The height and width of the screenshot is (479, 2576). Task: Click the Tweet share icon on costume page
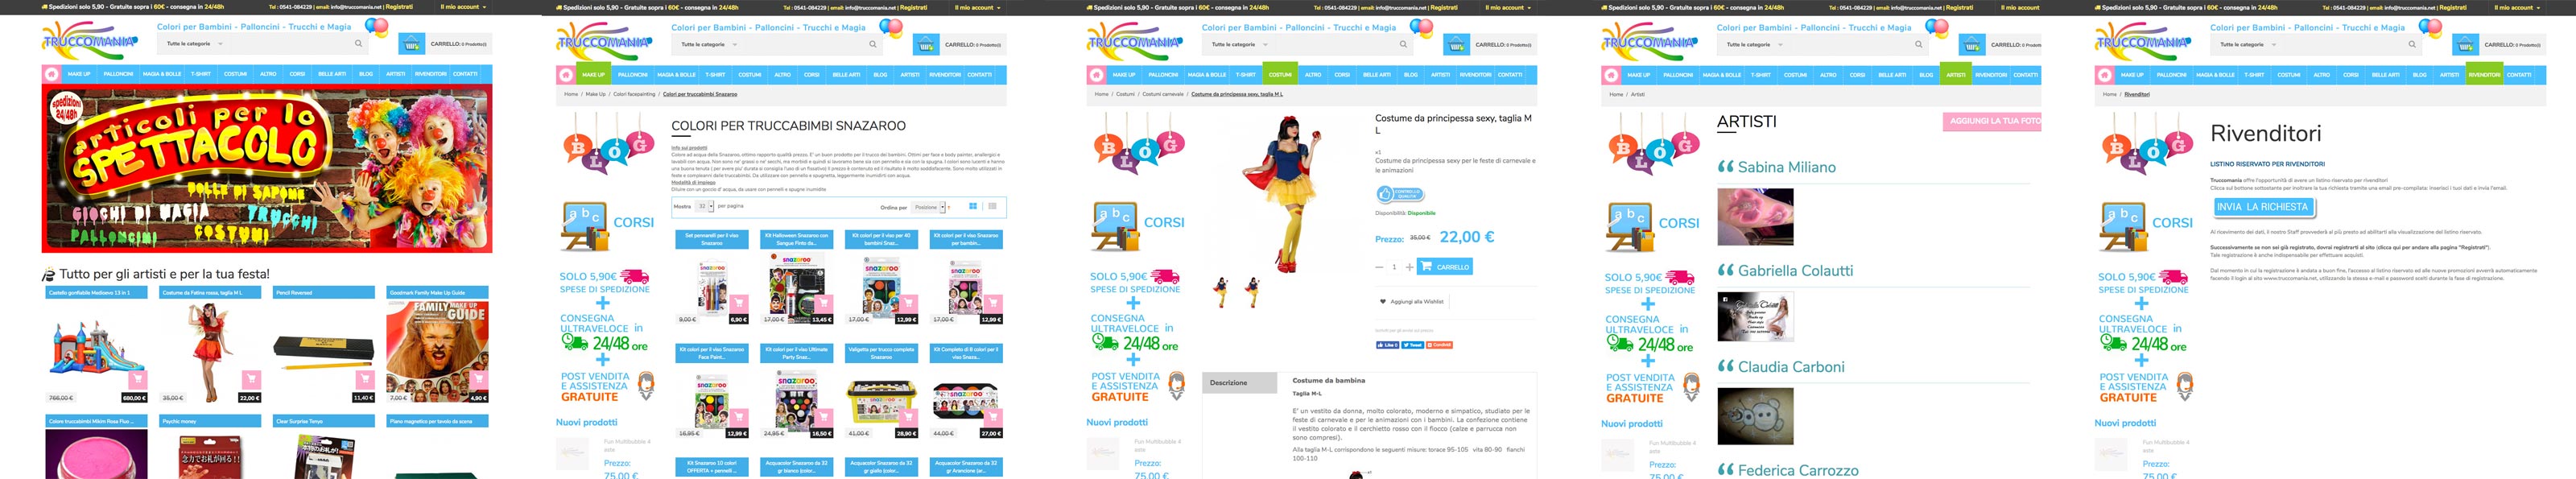(x=1412, y=344)
